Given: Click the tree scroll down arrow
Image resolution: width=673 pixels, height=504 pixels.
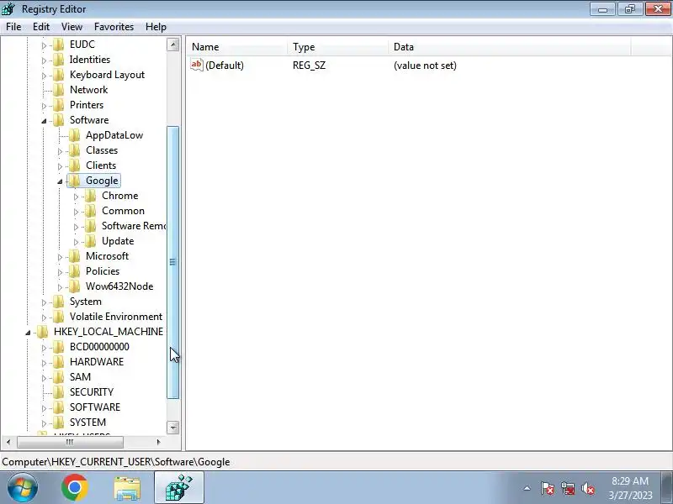Looking at the screenshot, I should [x=173, y=428].
